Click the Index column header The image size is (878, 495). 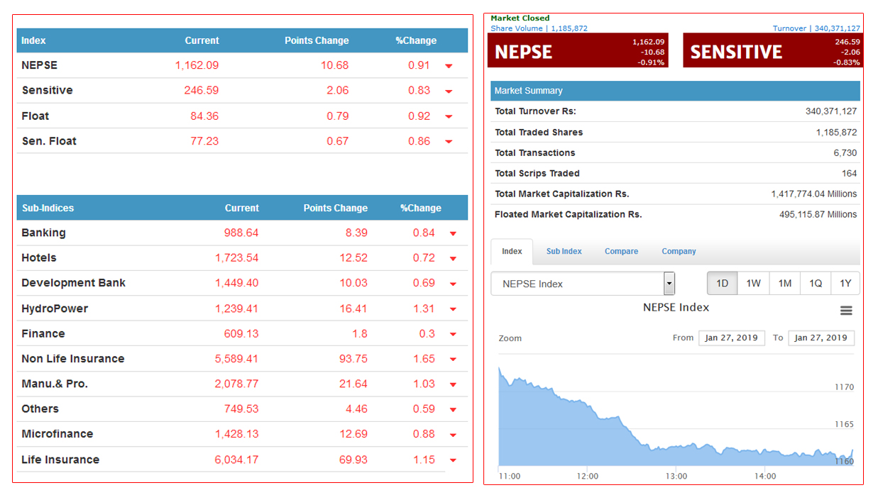33,40
